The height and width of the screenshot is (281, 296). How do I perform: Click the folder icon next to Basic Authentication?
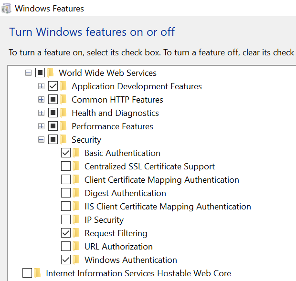[x=76, y=153]
